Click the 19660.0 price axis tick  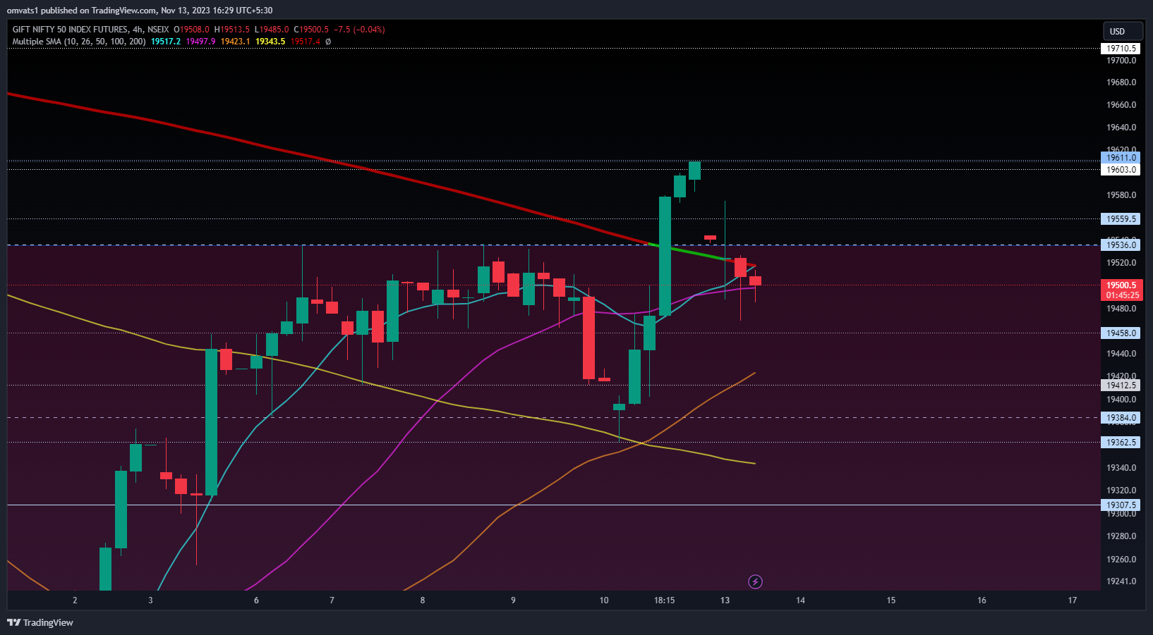coord(1121,105)
